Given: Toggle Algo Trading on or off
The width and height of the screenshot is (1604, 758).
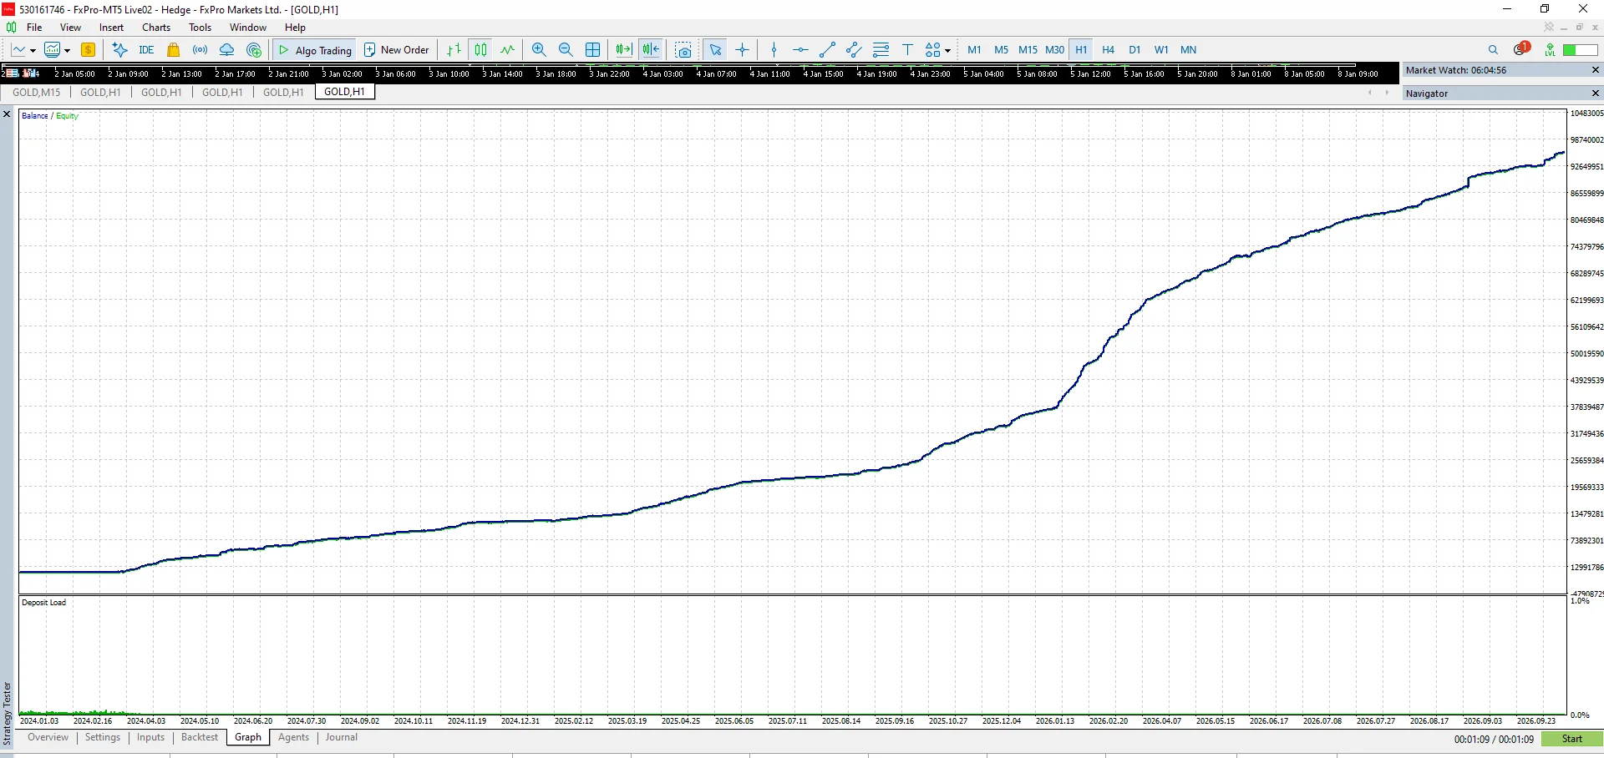Looking at the screenshot, I should (315, 50).
